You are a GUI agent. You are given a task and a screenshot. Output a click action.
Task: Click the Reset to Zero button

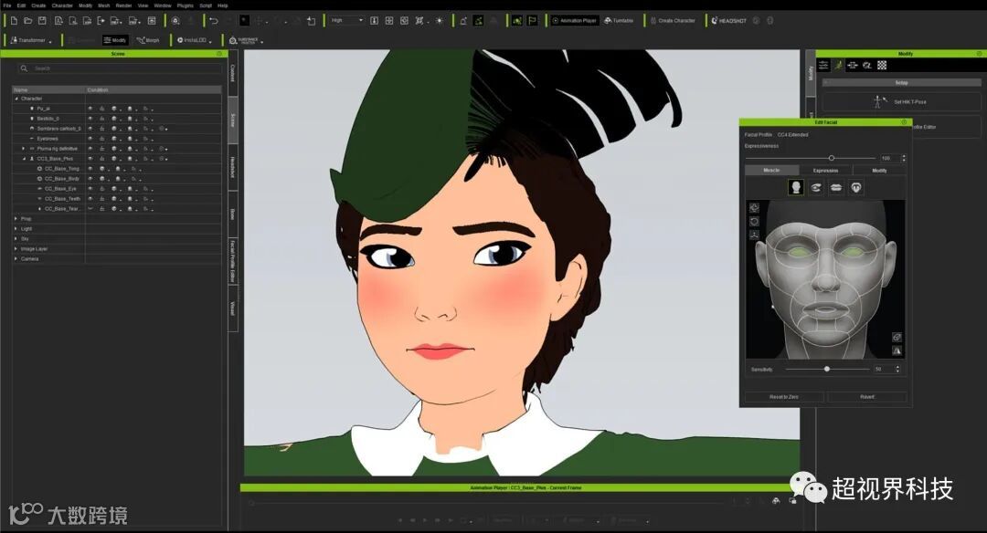pos(784,397)
